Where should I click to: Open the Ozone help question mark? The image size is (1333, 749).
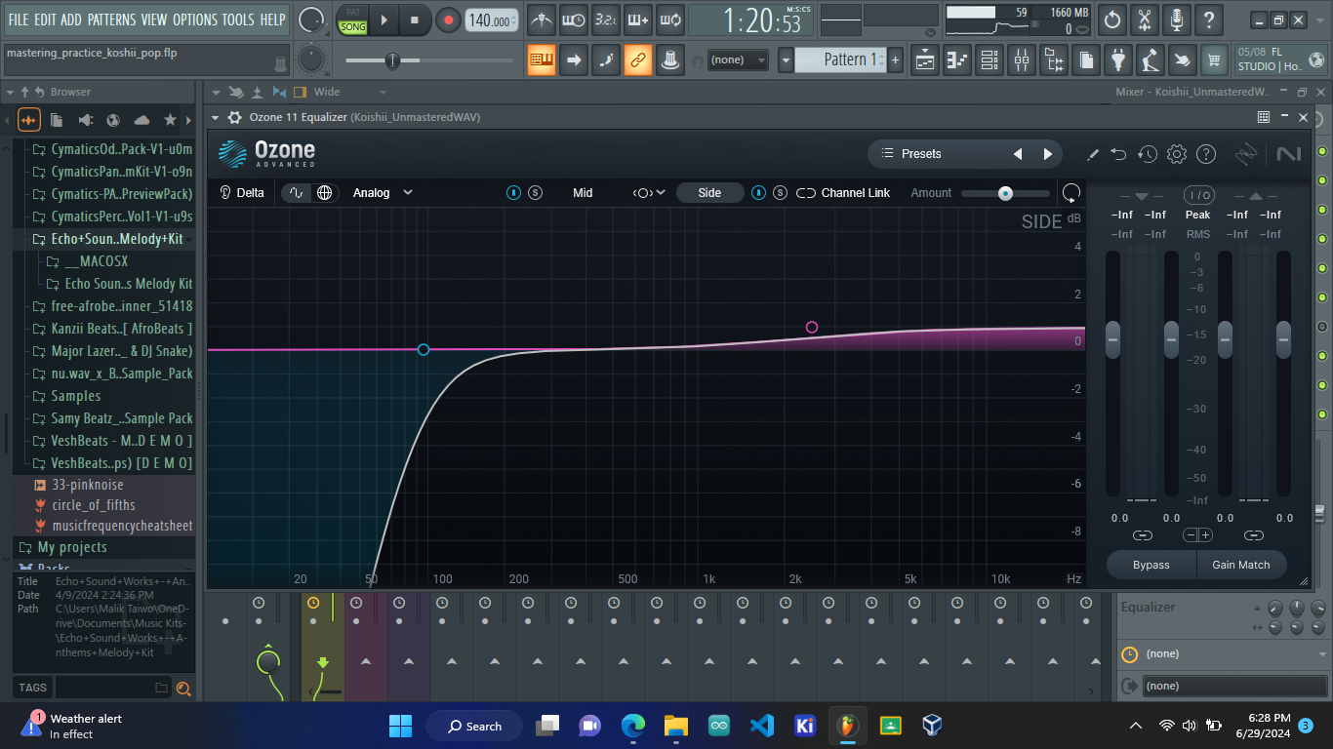(1206, 154)
